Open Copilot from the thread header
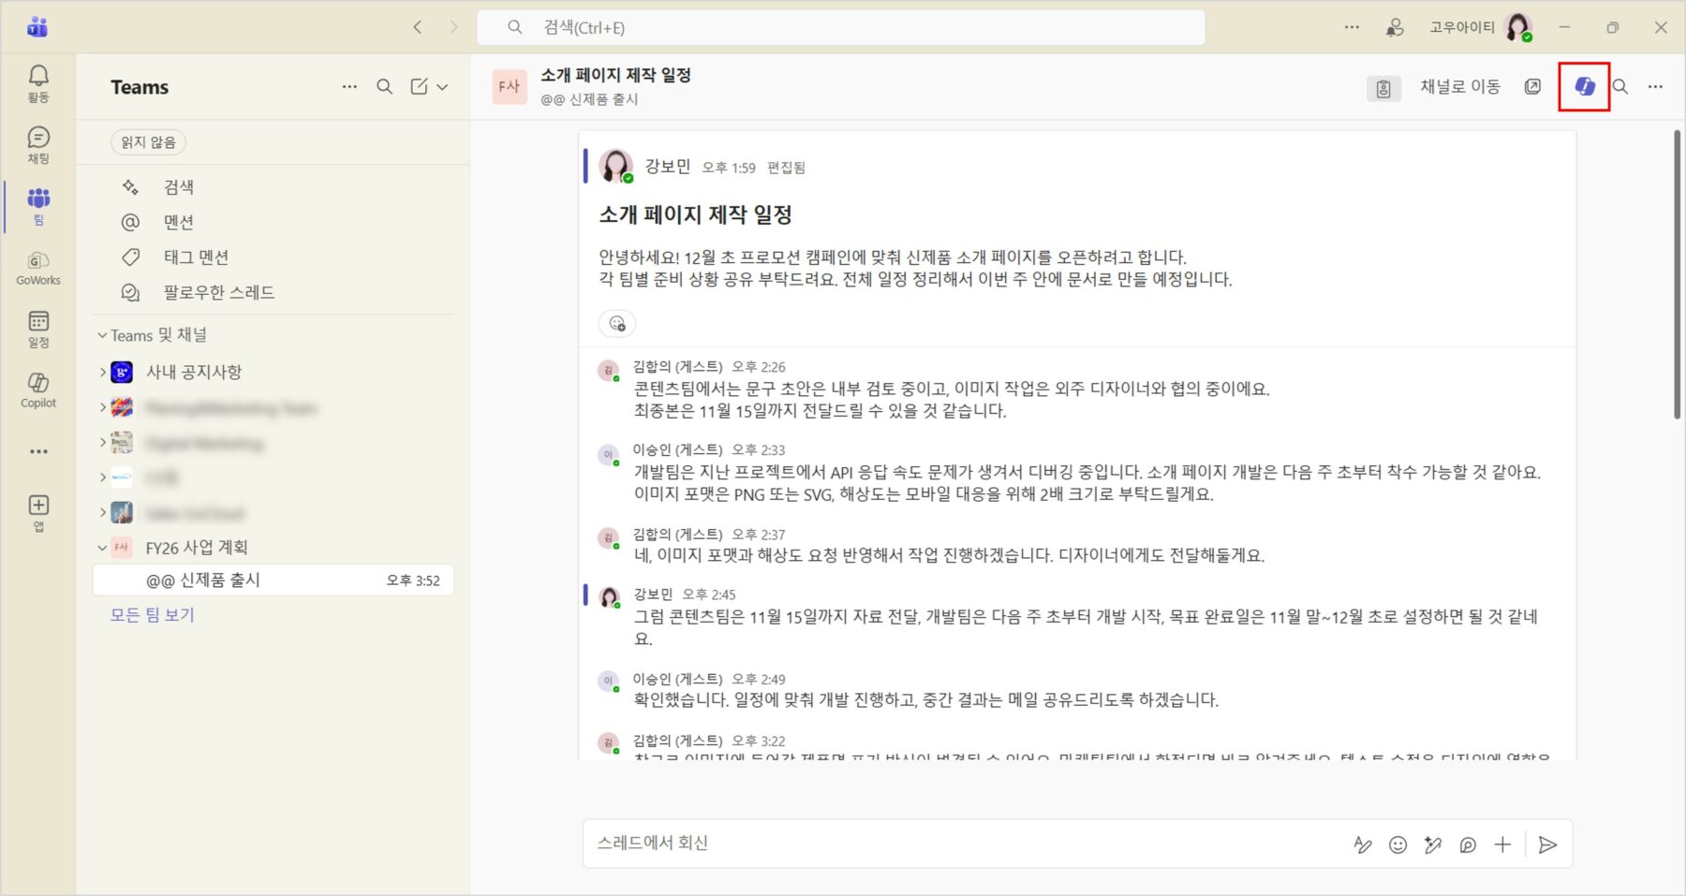Image resolution: width=1686 pixels, height=896 pixels. click(1584, 86)
